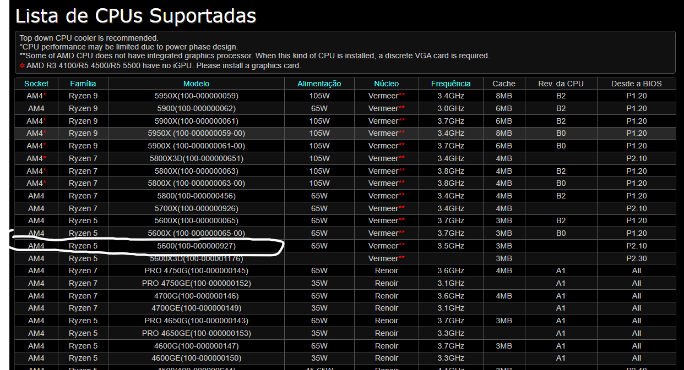The height and width of the screenshot is (370, 684).
Task: Click 3.3GHz frequency in PRO 4650GE row
Action: click(x=451, y=333)
